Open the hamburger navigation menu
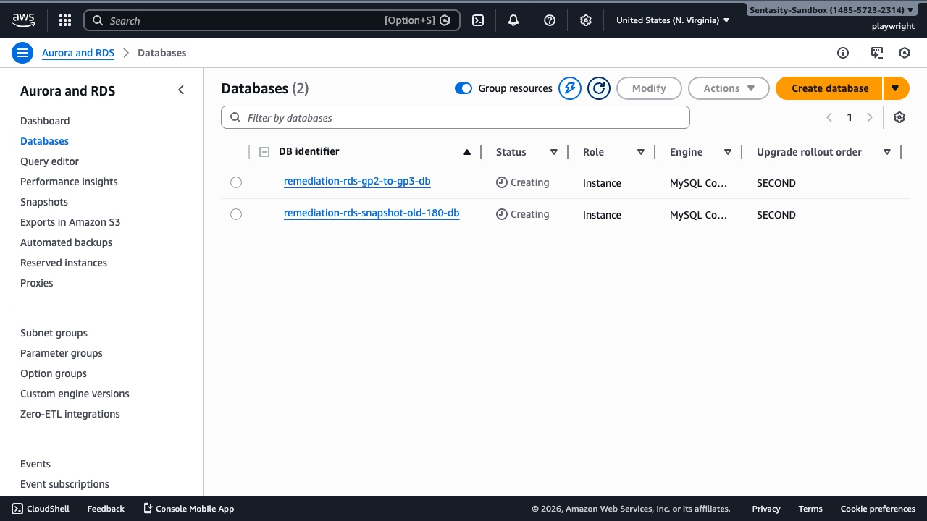Image resolution: width=927 pixels, height=521 pixels. [x=22, y=52]
